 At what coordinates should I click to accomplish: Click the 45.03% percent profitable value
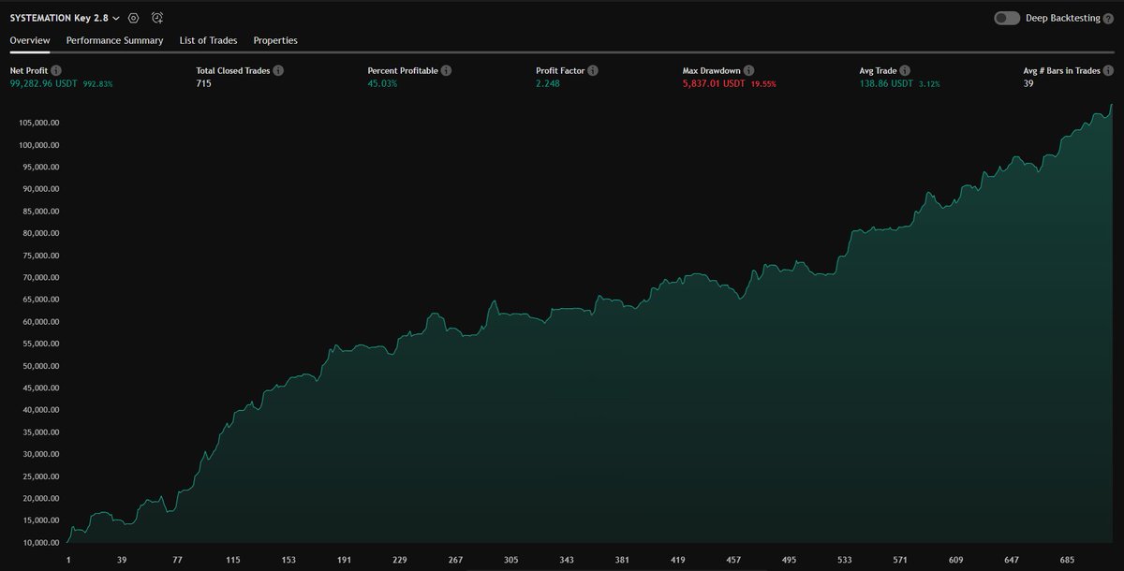pos(382,83)
